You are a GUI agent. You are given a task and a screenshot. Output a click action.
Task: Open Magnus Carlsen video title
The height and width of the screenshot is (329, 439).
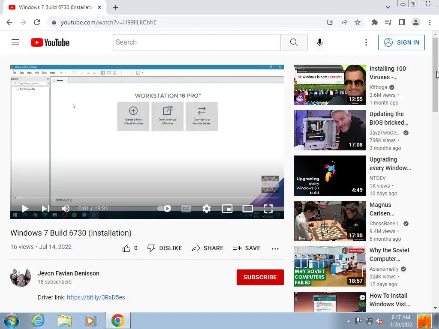coord(382,209)
